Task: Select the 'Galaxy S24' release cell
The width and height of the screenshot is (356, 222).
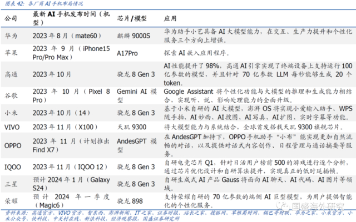Action: click(x=71, y=184)
